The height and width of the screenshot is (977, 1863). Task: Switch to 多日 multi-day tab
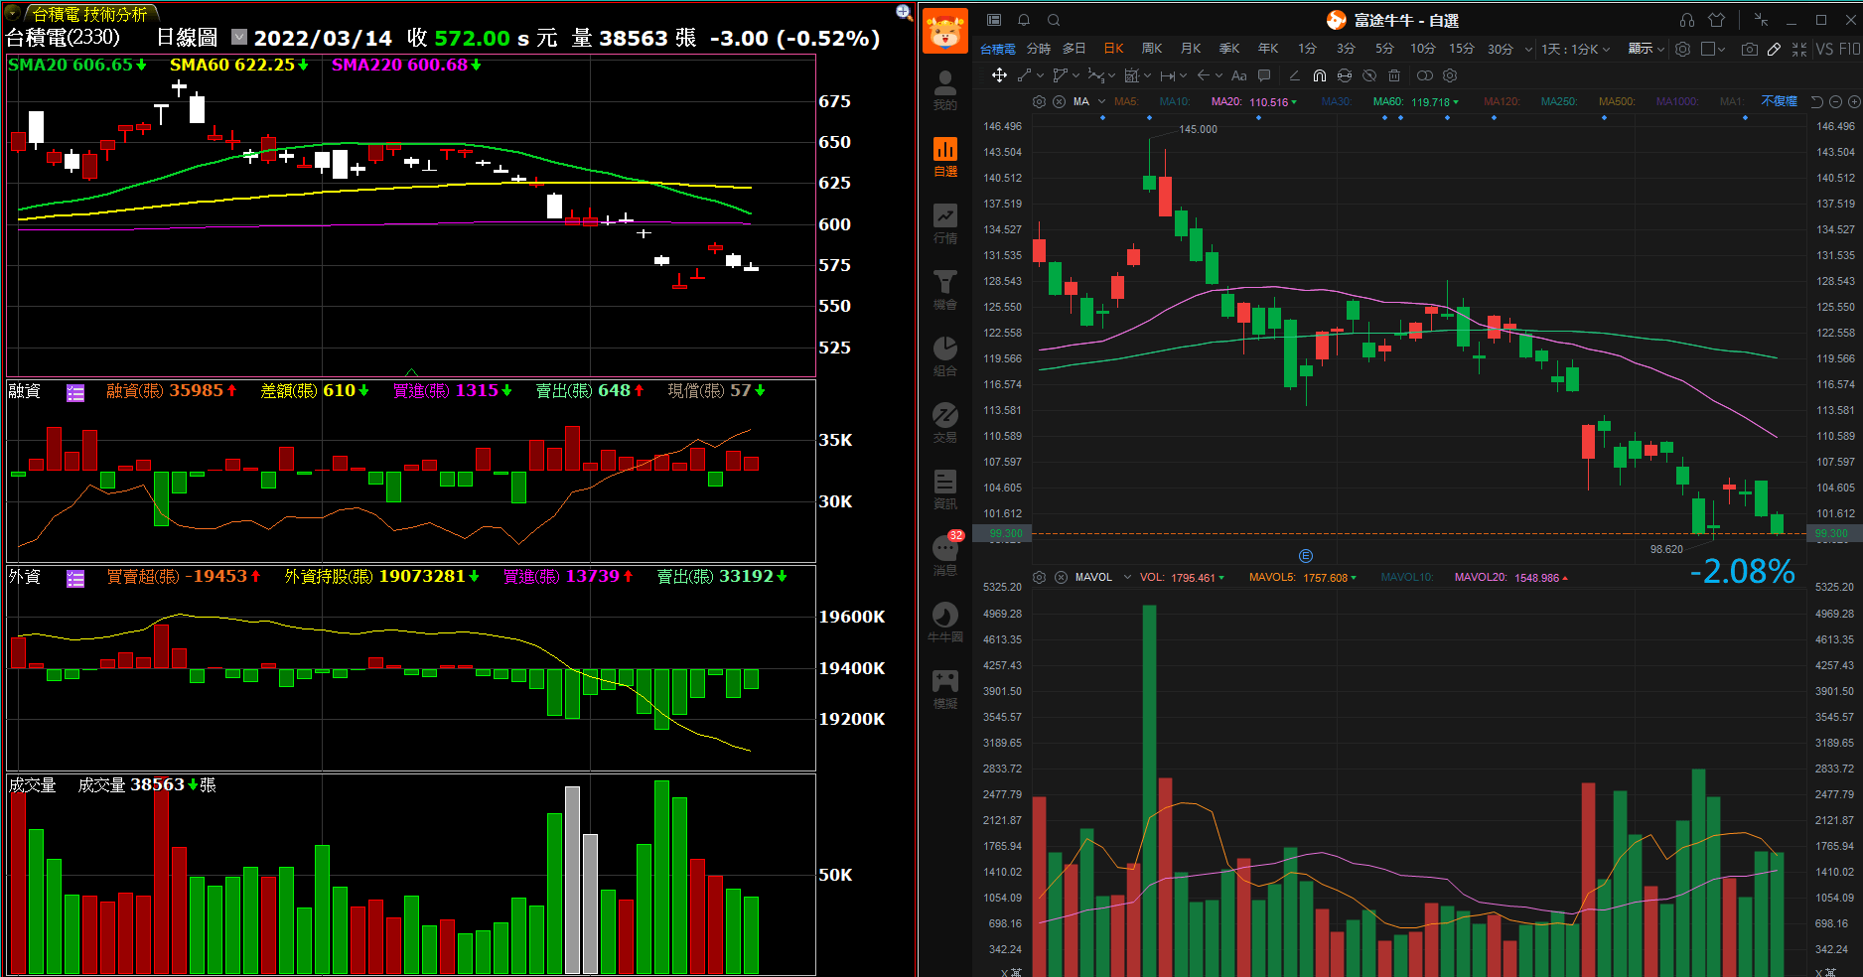click(1075, 49)
